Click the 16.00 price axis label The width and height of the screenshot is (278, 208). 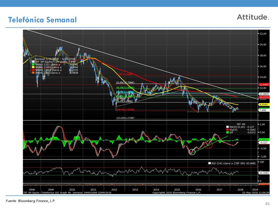pyautogui.click(x=263, y=66)
